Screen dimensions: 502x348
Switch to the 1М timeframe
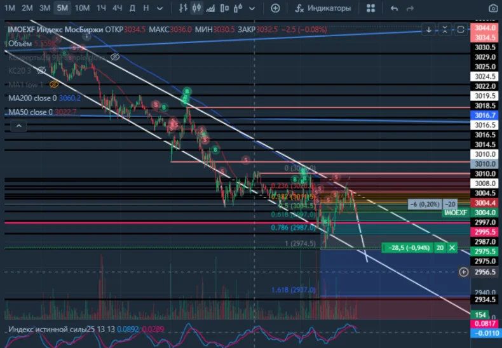pyautogui.click(x=10, y=8)
